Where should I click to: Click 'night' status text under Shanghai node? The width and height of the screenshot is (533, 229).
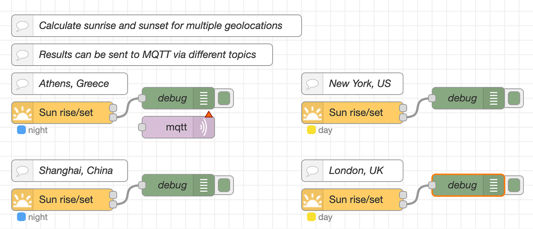pos(38,217)
